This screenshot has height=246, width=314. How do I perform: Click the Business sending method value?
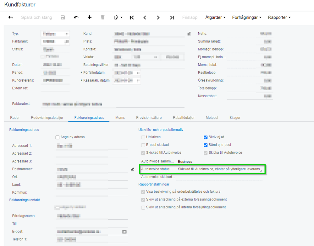185,162
